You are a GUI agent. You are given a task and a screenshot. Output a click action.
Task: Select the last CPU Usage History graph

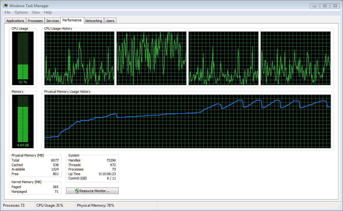pyautogui.click(x=295, y=58)
